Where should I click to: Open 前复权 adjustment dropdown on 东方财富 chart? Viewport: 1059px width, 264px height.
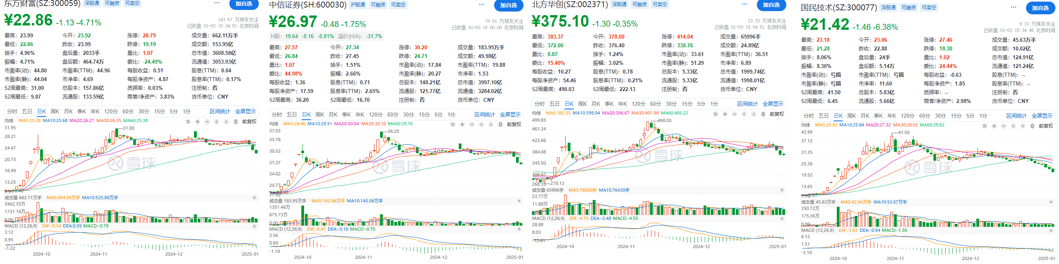click(249, 122)
